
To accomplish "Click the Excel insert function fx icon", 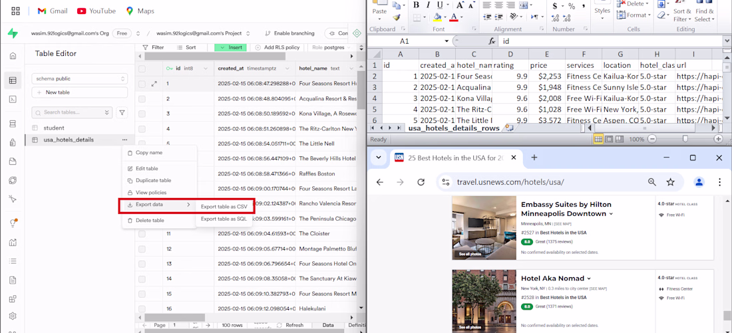I will coord(492,41).
